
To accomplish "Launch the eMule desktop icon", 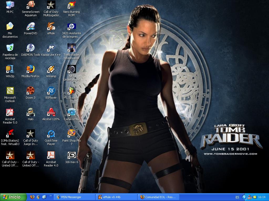I will point(51,26).
